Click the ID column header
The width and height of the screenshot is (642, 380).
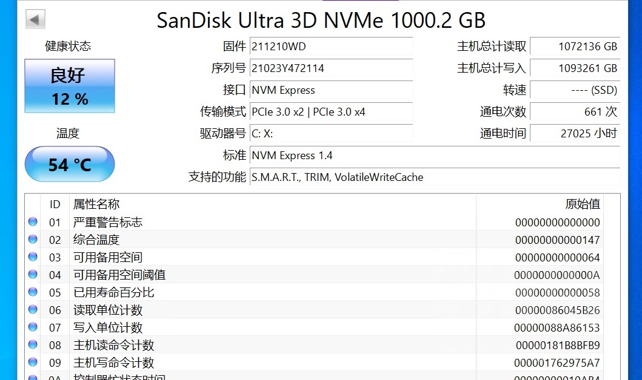[55, 205]
